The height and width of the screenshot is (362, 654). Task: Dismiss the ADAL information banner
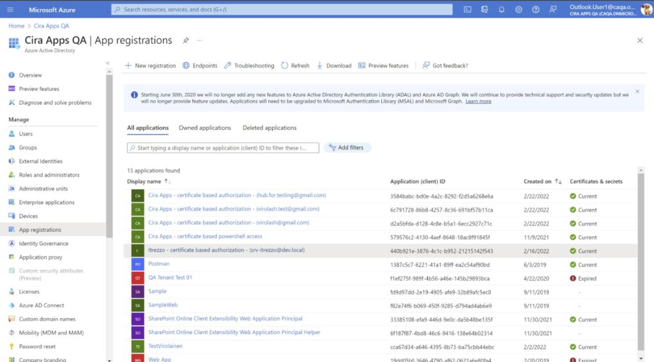[637, 91]
